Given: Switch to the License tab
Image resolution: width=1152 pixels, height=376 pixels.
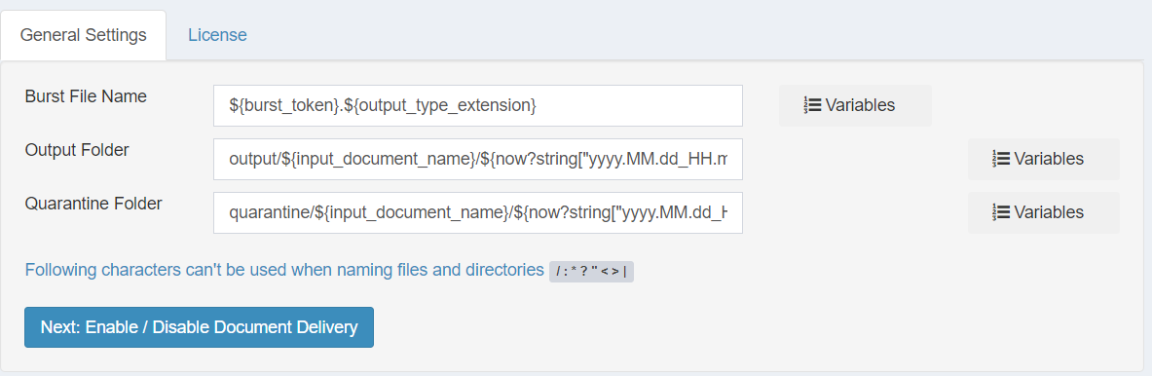Looking at the screenshot, I should 217,34.
